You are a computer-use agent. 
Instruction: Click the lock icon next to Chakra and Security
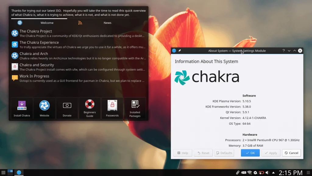15,67
